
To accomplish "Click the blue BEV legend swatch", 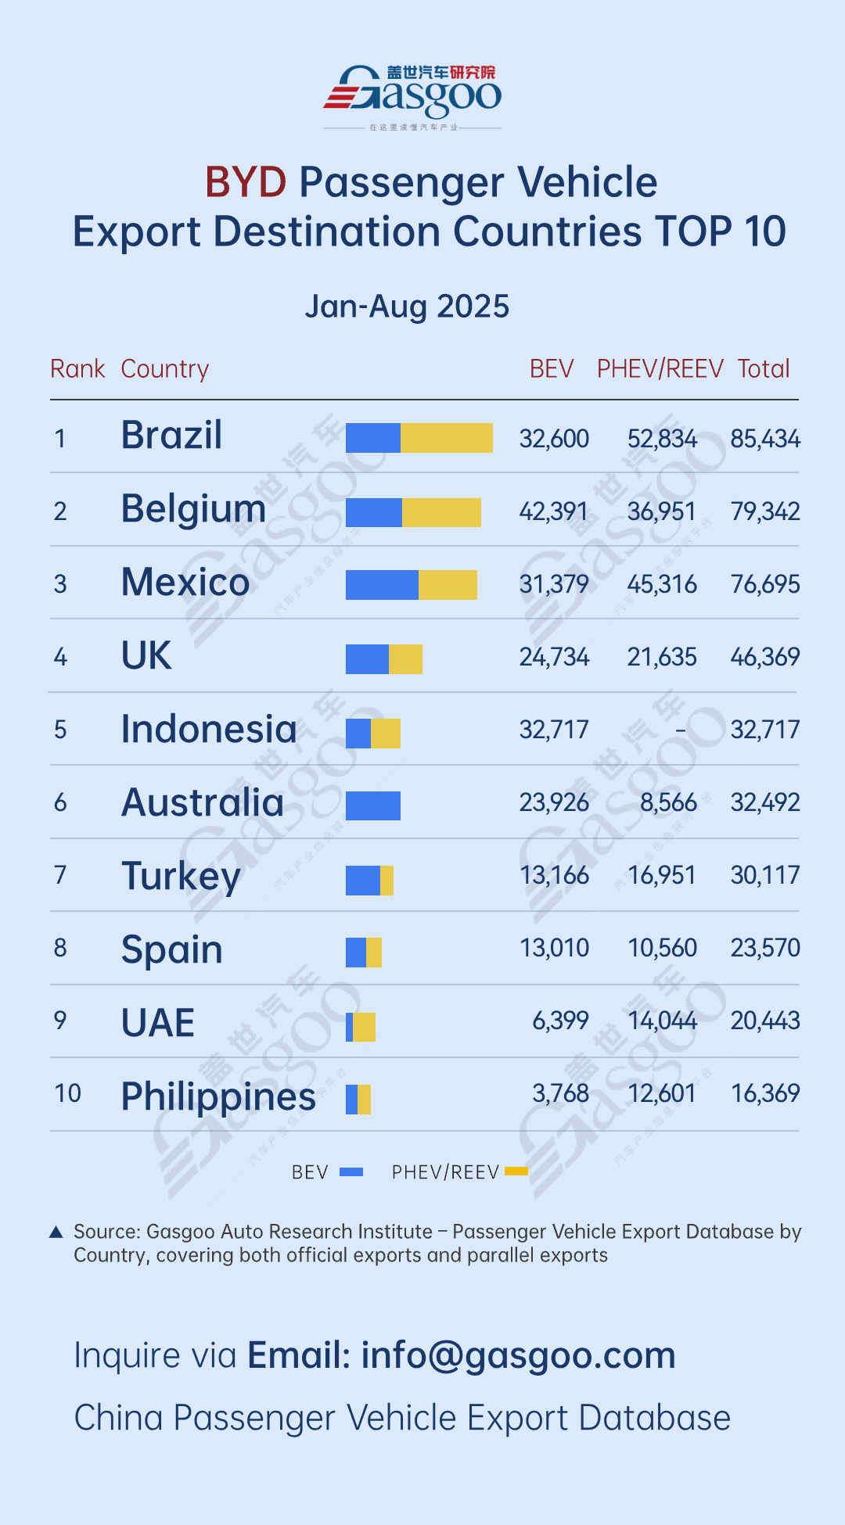I will coord(351,1172).
